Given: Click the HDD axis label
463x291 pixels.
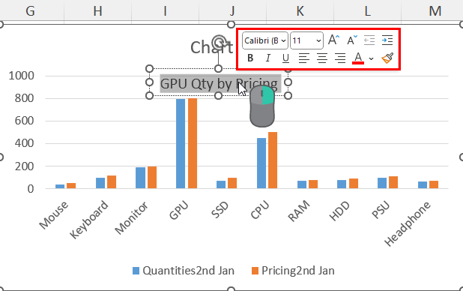Looking at the screenshot, I should (x=339, y=211).
